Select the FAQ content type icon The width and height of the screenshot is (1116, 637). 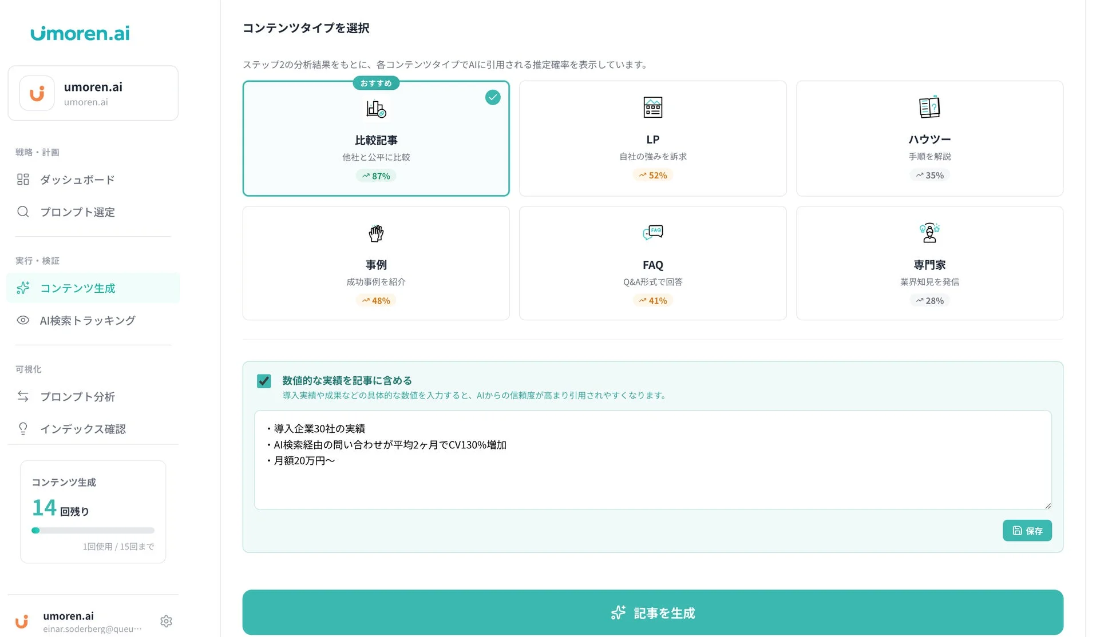coord(652,233)
